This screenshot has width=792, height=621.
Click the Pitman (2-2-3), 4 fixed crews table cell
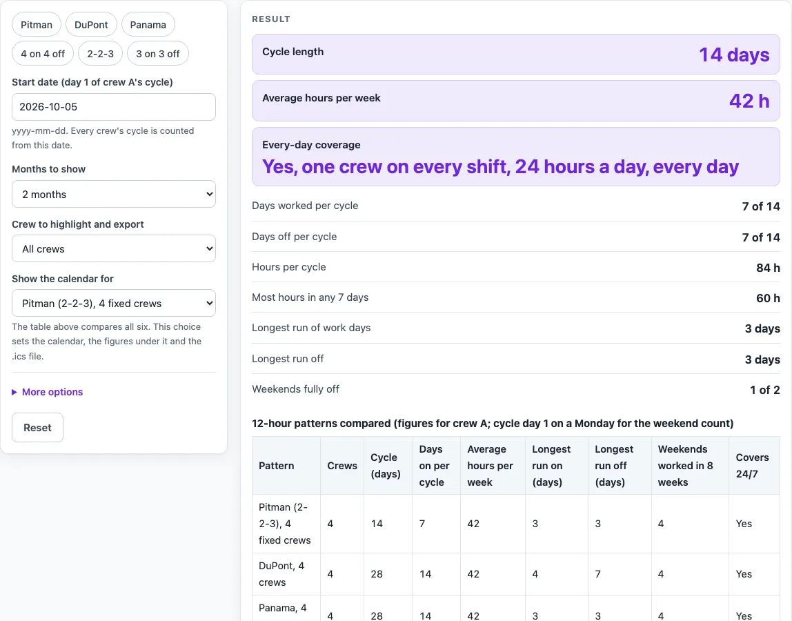286,524
